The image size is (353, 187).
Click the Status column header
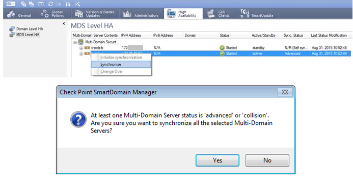coord(234,35)
